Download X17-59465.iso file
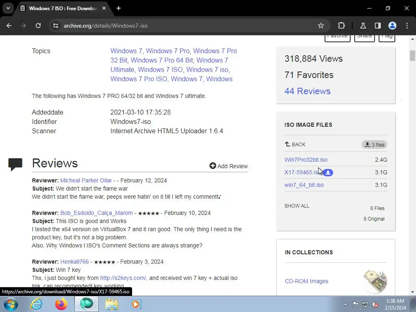 (301, 172)
